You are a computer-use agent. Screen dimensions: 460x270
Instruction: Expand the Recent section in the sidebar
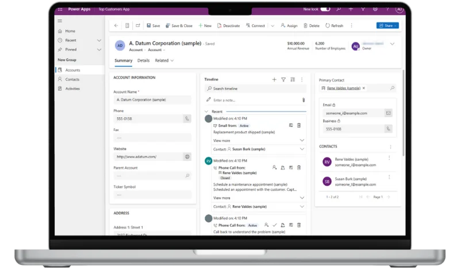(99, 40)
